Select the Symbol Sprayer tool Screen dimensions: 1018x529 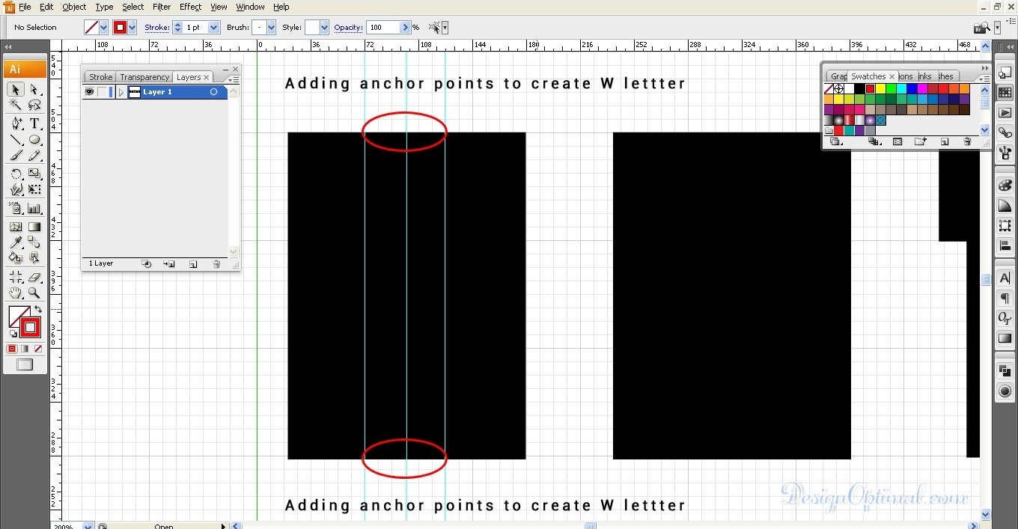(x=15, y=209)
